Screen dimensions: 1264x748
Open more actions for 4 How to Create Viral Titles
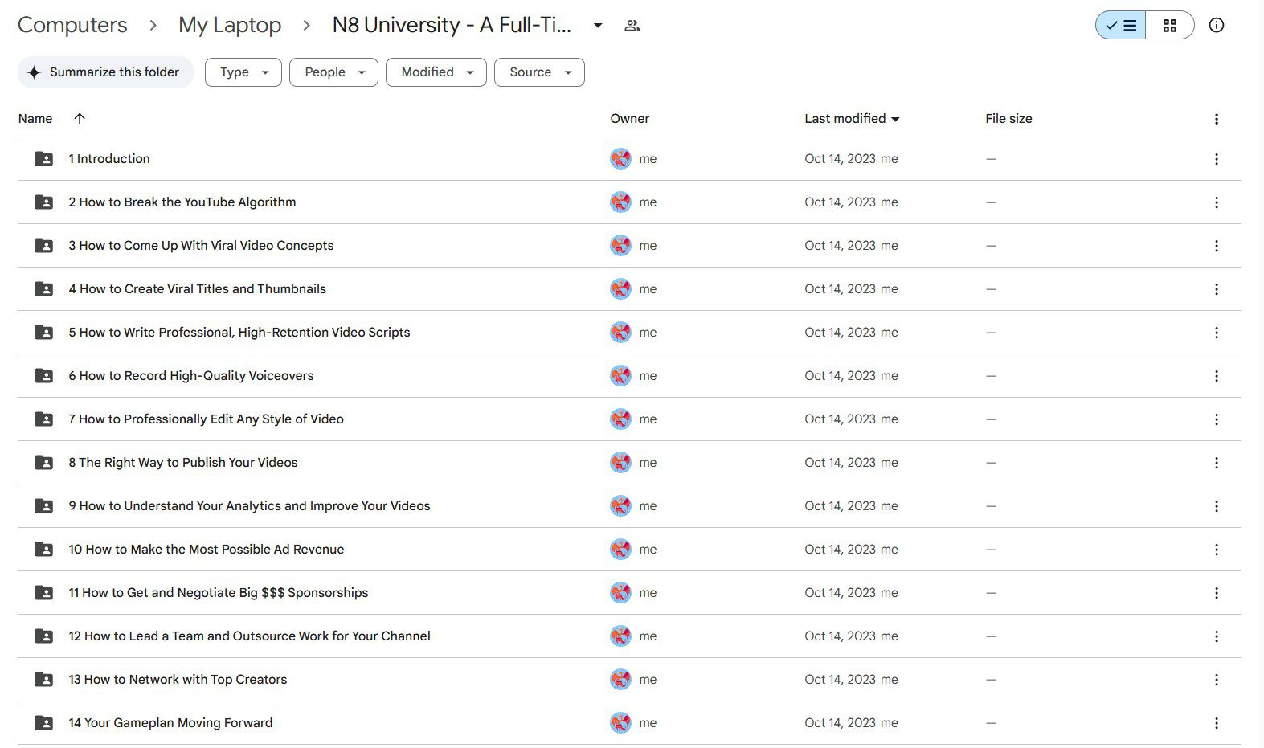coord(1217,289)
